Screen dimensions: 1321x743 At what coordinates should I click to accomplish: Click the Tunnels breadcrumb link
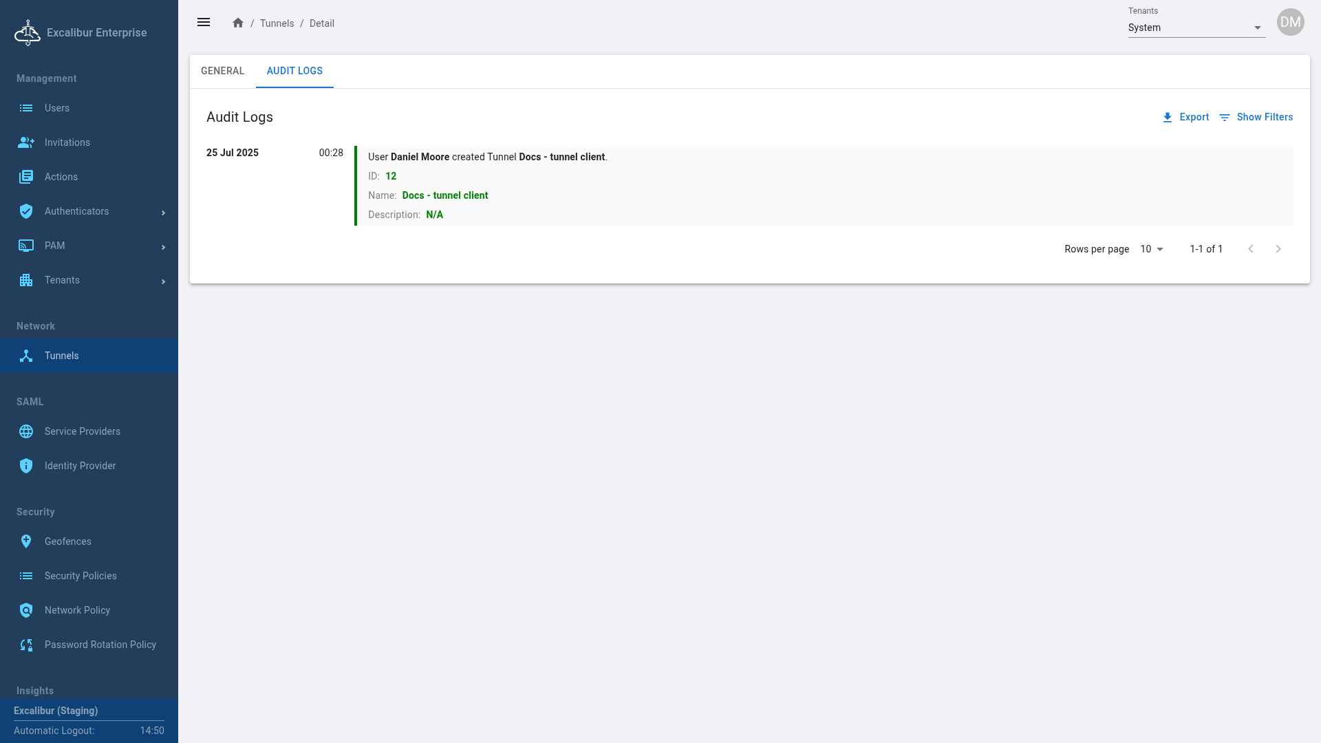277,23
